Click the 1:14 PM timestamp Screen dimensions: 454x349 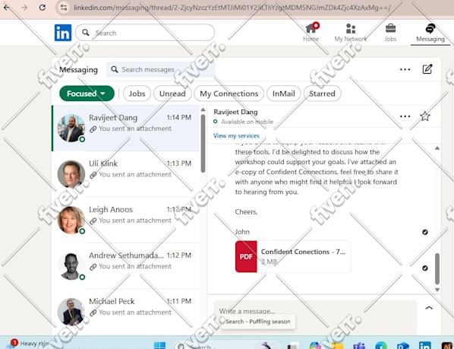[179, 117]
